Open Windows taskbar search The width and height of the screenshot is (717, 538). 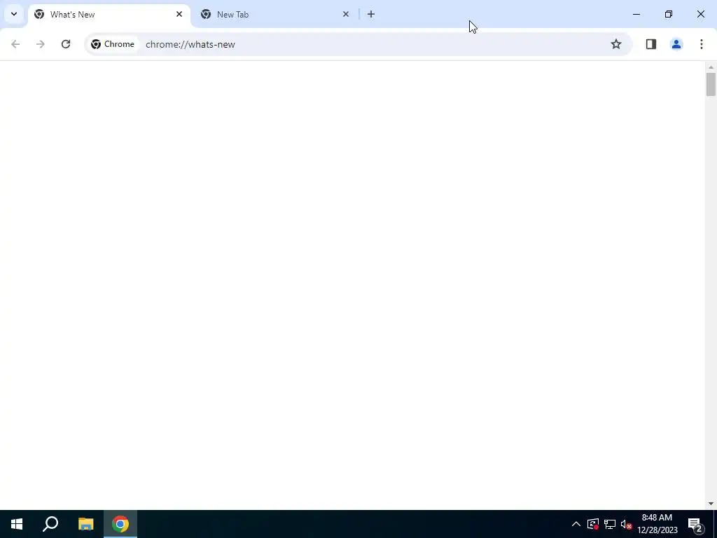click(x=50, y=524)
